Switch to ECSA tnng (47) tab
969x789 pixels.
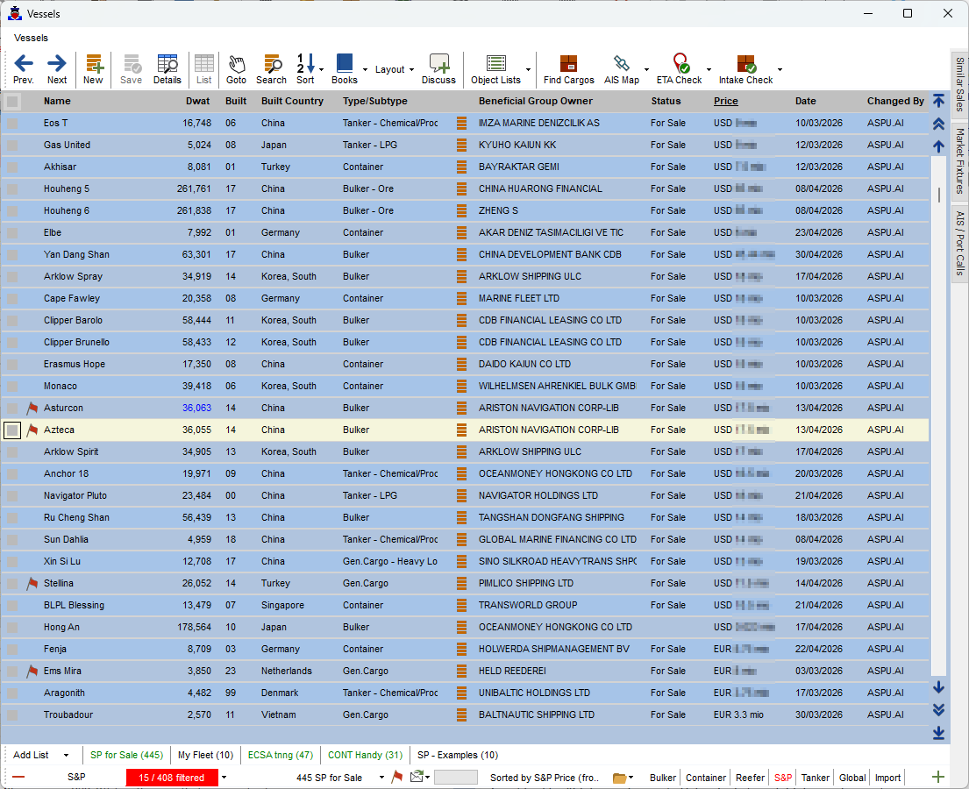coord(281,755)
